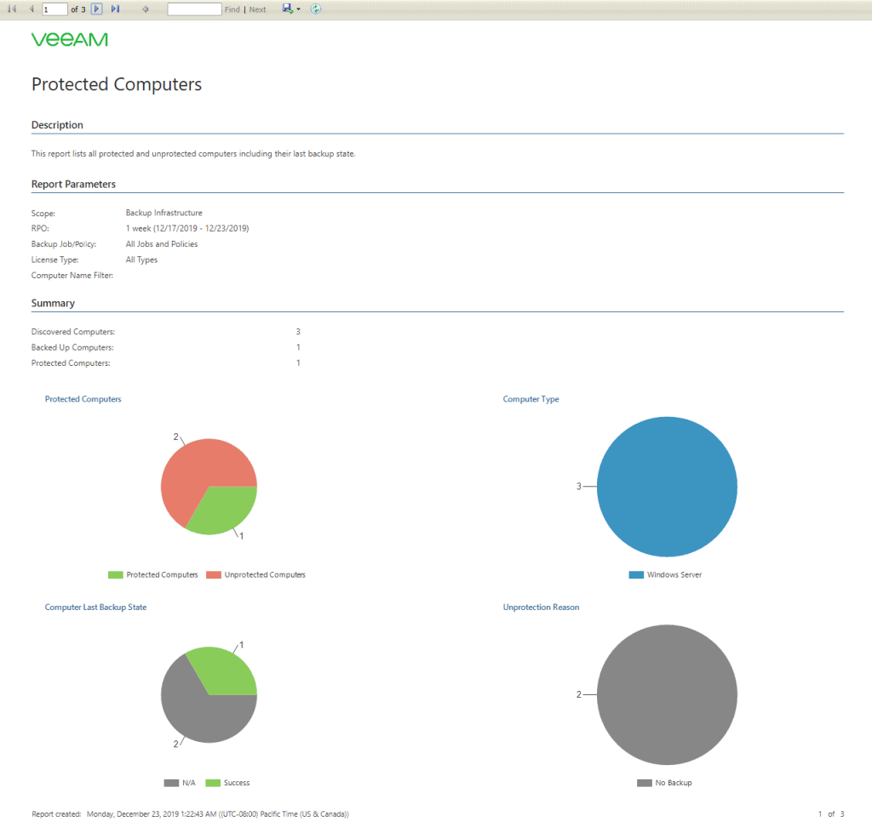
Task: Click the Unprotected Computers legend label
Action: [265, 574]
